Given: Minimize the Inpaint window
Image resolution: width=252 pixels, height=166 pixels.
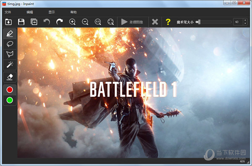Looking at the screenshot, I should [227, 3].
